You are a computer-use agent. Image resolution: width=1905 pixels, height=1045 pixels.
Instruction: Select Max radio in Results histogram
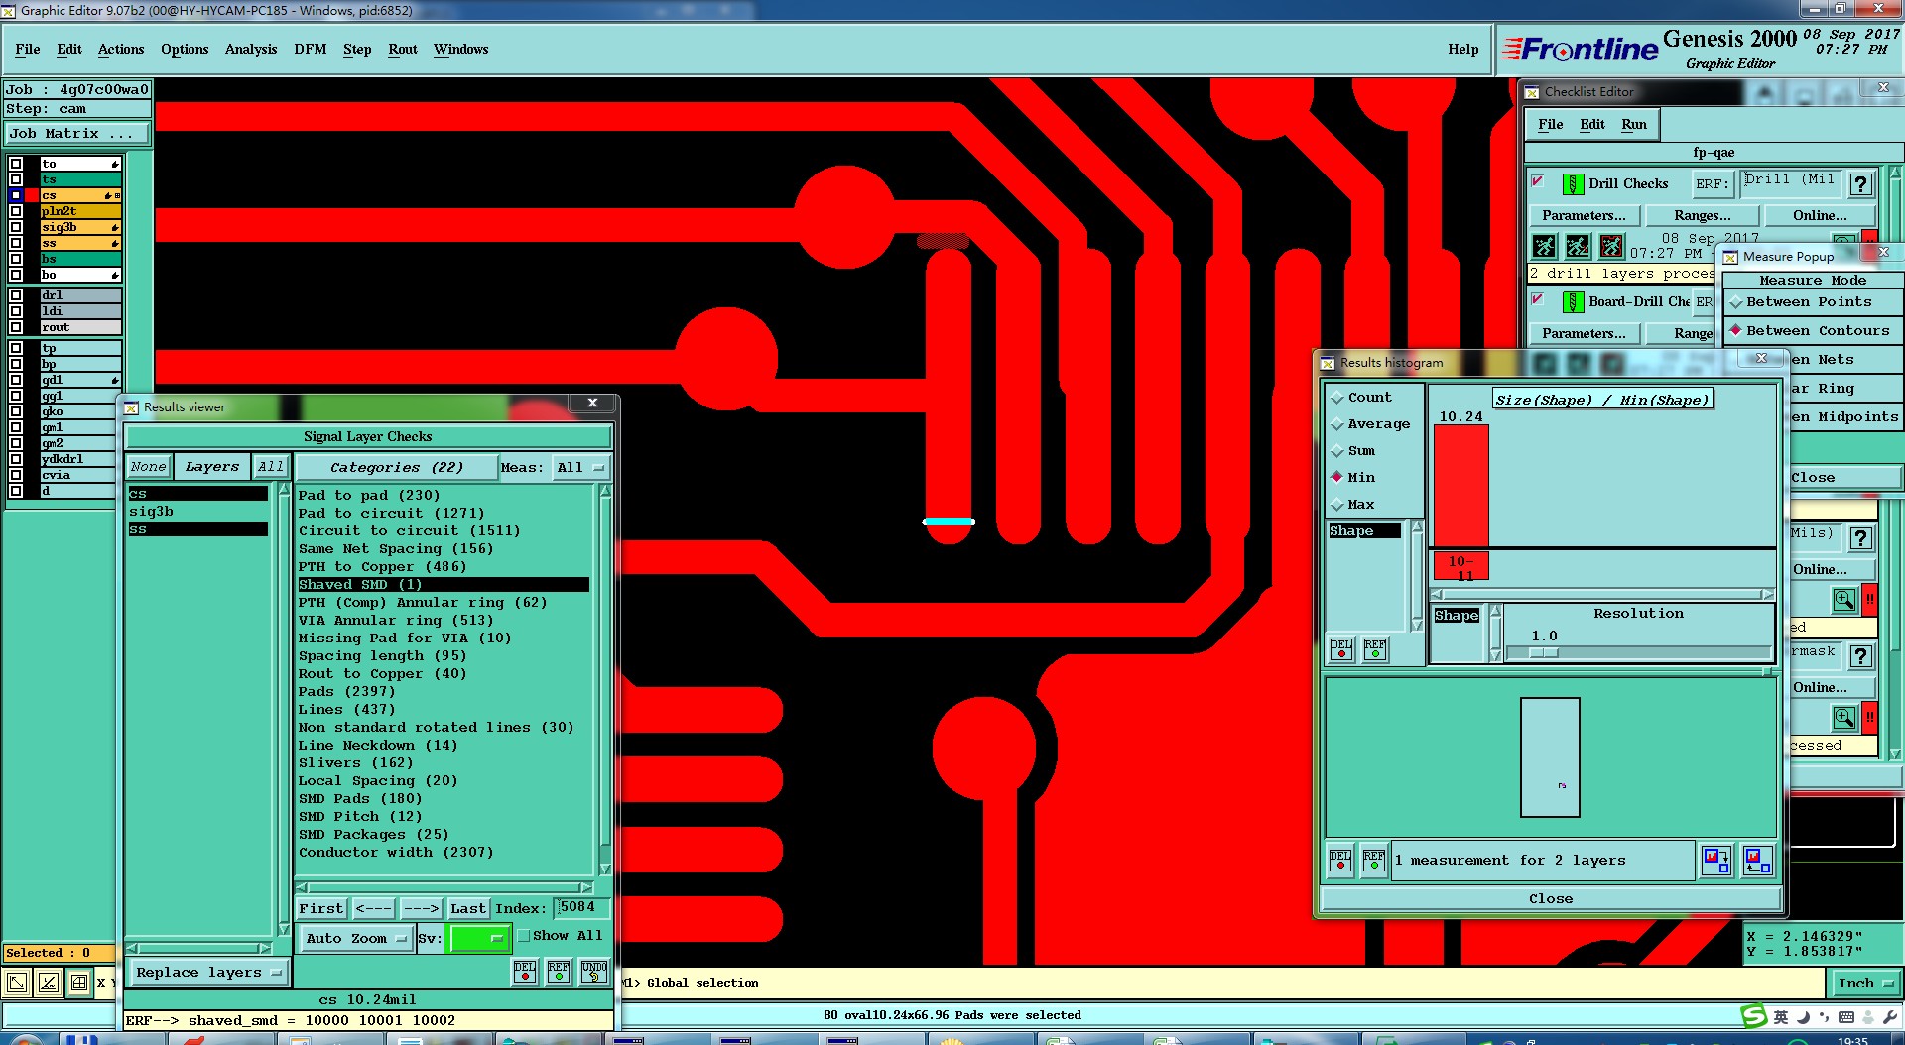pyautogui.click(x=1337, y=505)
